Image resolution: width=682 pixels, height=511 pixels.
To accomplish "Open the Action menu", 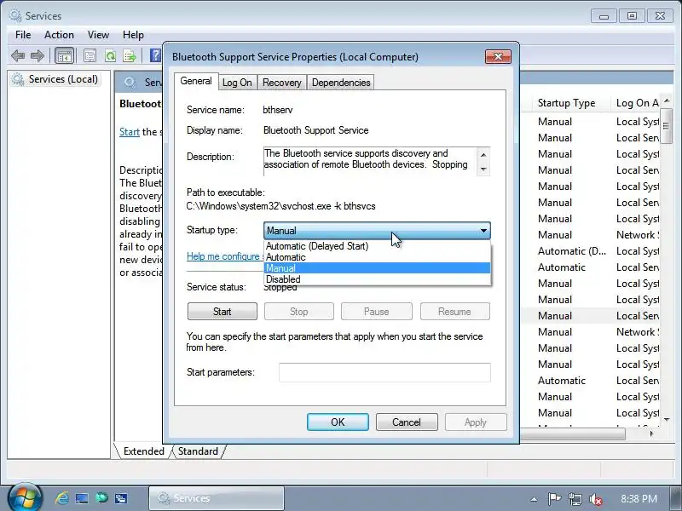I will point(59,35).
